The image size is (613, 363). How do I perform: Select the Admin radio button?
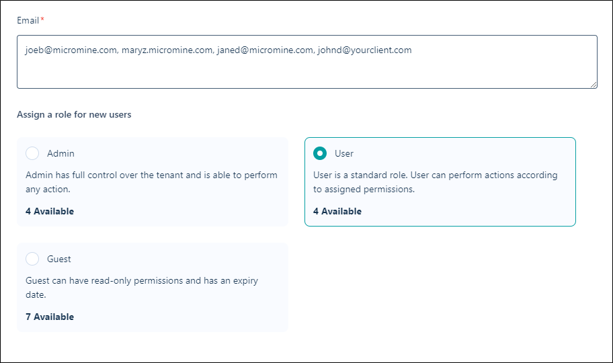pos(32,153)
